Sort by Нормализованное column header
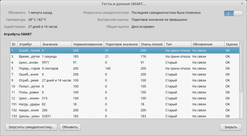Image resolution: width=247 pixels, height=136 pixels. [x=88, y=44]
